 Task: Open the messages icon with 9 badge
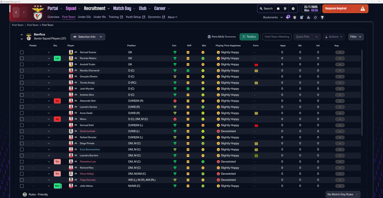point(288,17)
